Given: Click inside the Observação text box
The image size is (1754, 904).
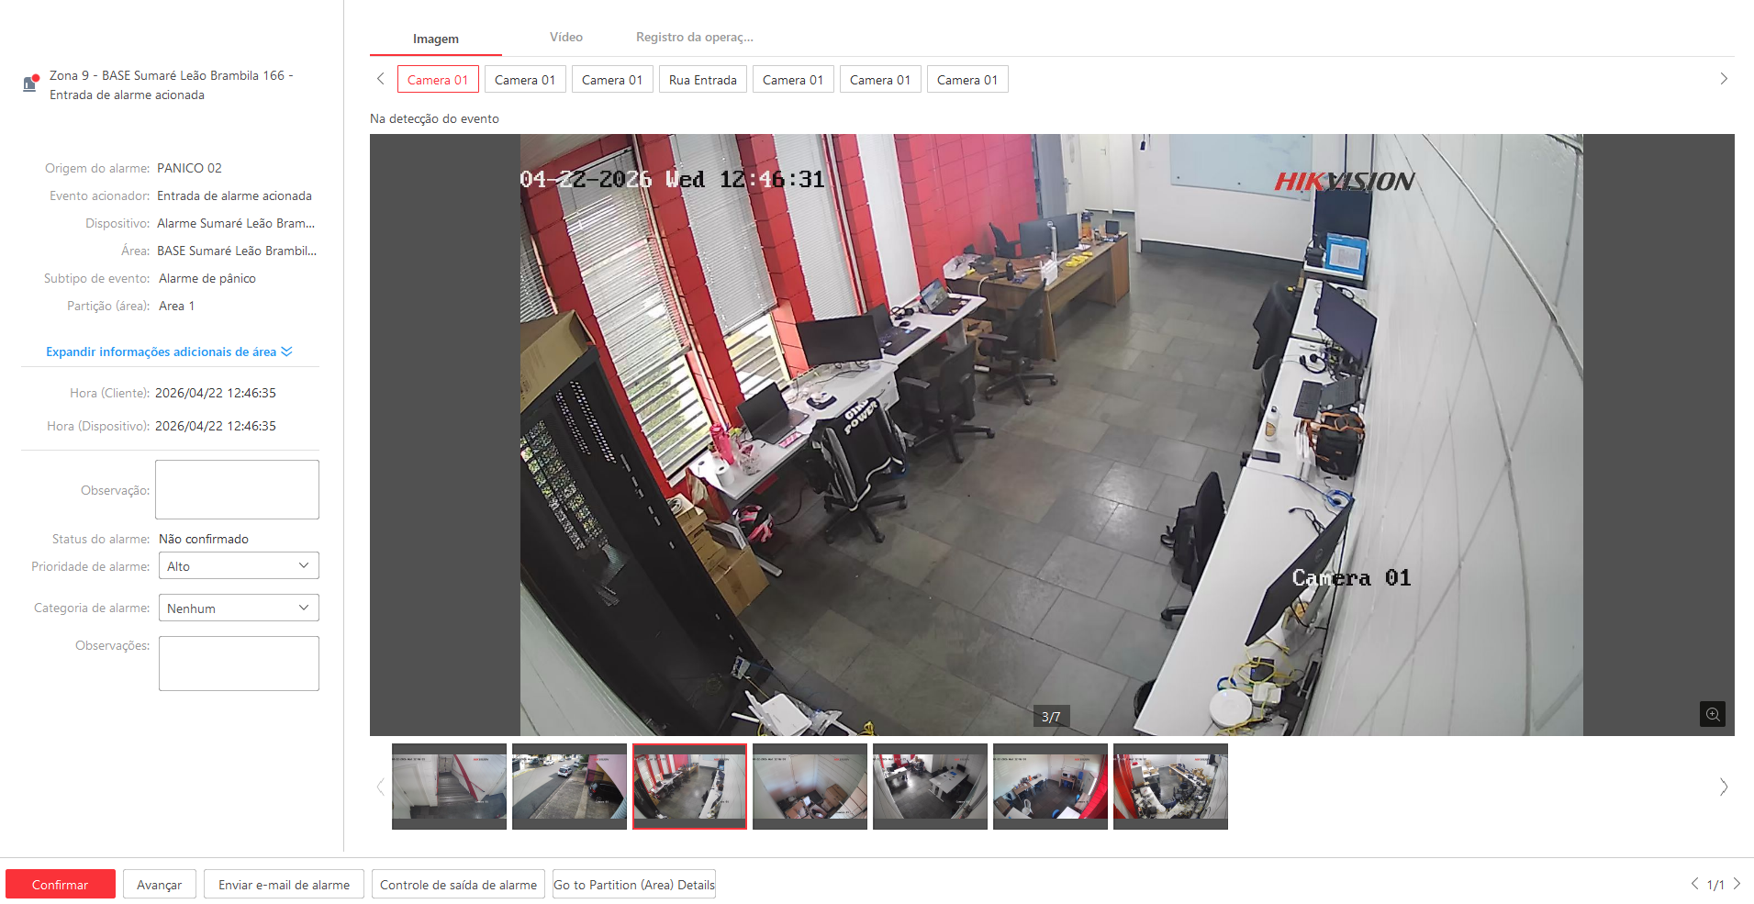Looking at the screenshot, I should [x=237, y=489].
